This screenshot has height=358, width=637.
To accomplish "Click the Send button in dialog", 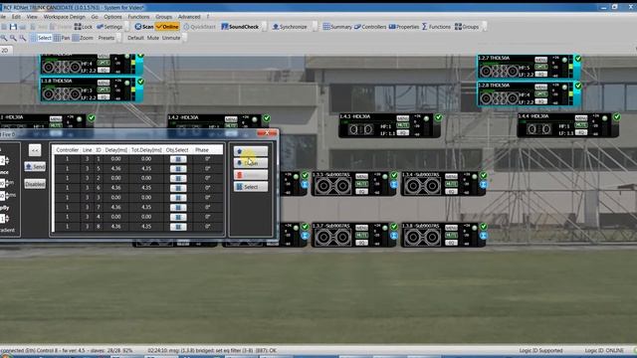I will [35, 166].
